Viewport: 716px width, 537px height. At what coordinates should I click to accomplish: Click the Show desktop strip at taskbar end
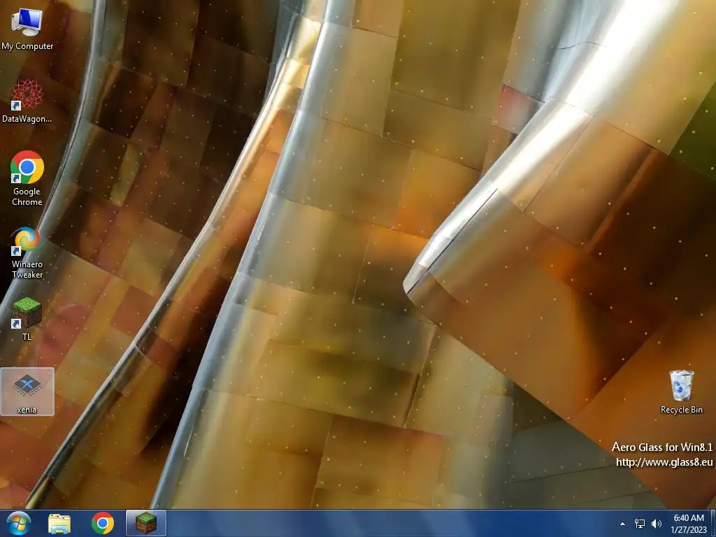pos(713,524)
